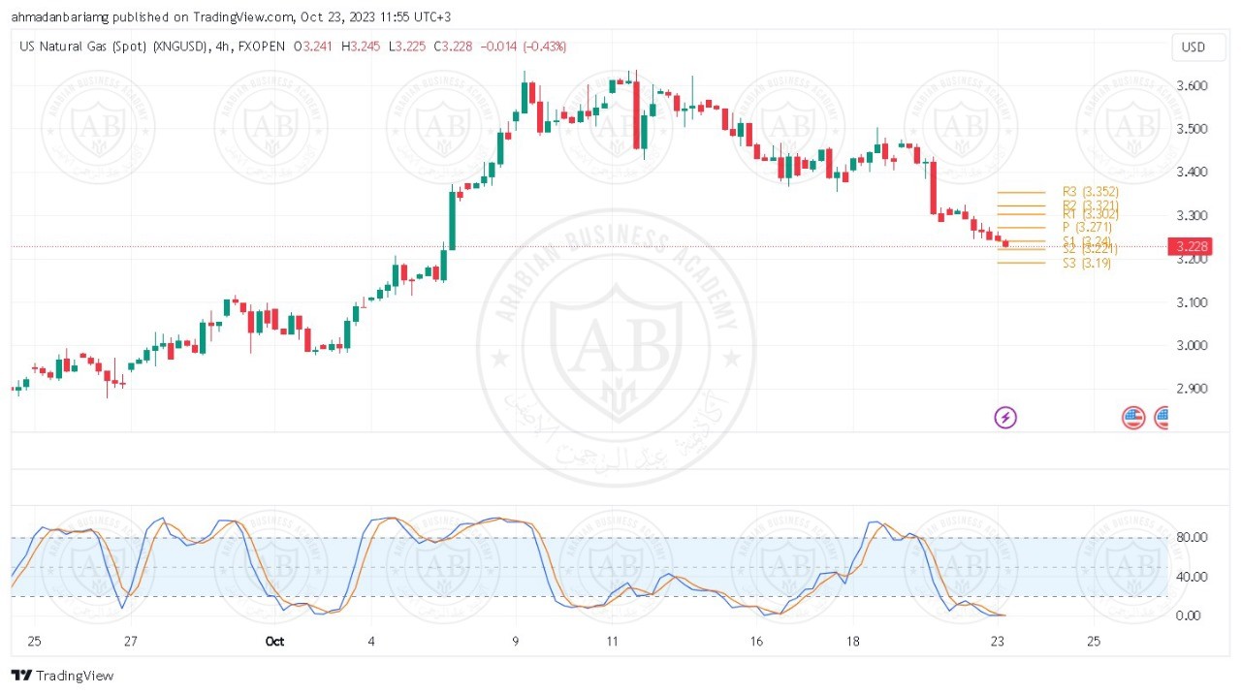This screenshot has height=694, width=1241.
Task: Click the change text −0.014 (−0.43%)
Action: (523, 46)
